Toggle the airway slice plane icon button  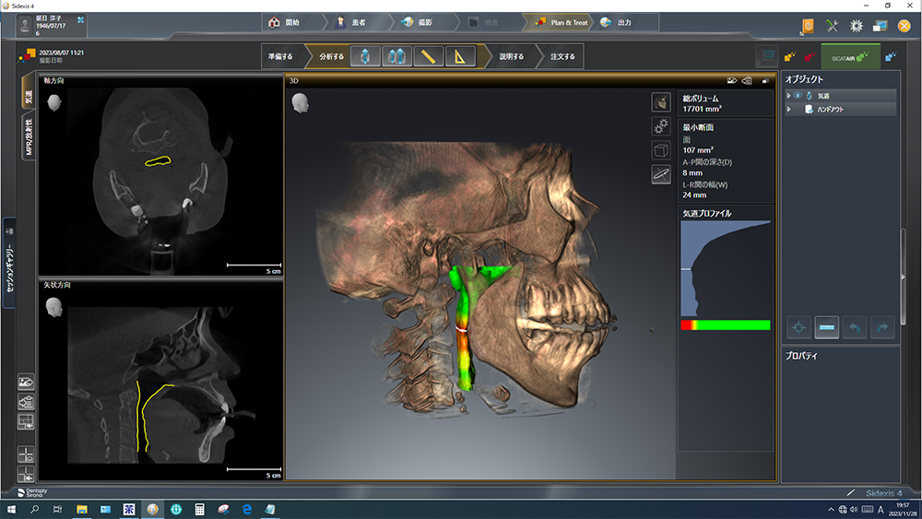661,174
